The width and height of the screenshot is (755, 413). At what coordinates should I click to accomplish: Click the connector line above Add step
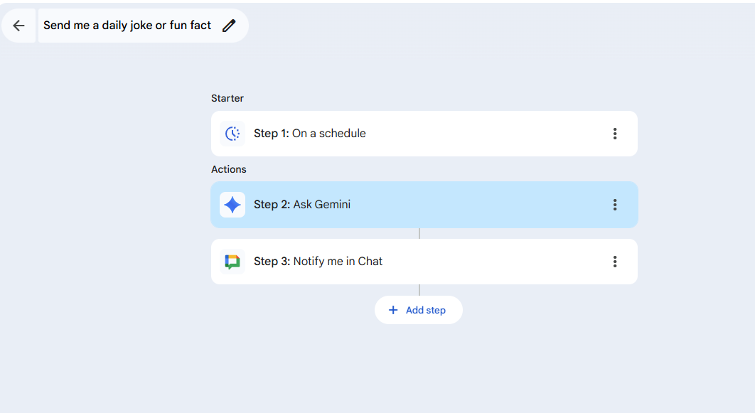coord(419,290)
